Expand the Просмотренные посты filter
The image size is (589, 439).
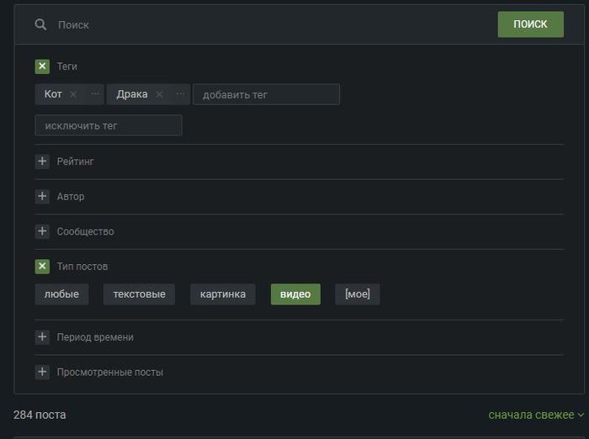click(x=42, y=372)
